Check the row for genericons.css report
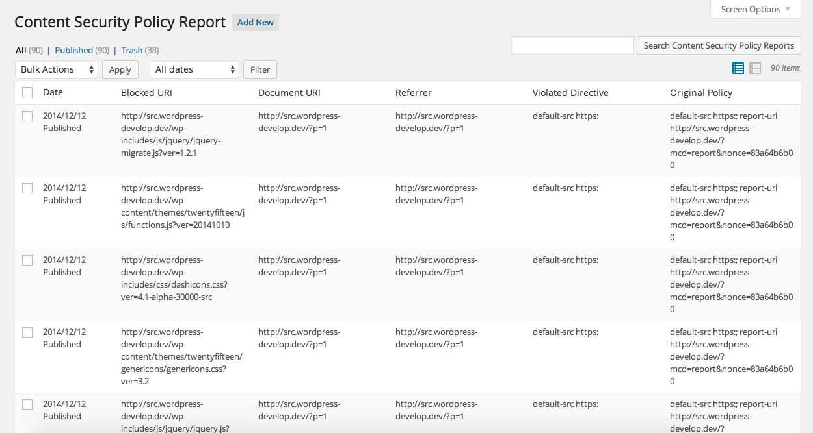Viewport: 813px width, 433px height. [x=27, y=332]
